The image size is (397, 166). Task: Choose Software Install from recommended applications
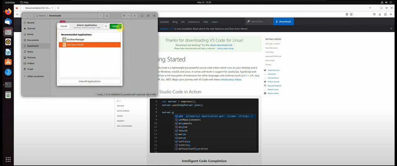click(x=90, y=45)
